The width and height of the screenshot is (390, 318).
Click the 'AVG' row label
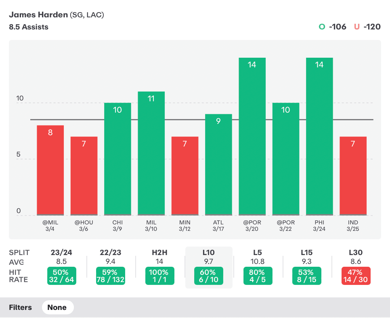pos(16,262)
